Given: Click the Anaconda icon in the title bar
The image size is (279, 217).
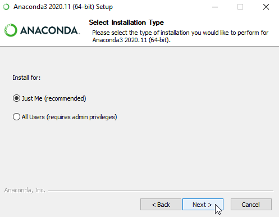Looking at the screenshot, I should (x=6, y=7).
